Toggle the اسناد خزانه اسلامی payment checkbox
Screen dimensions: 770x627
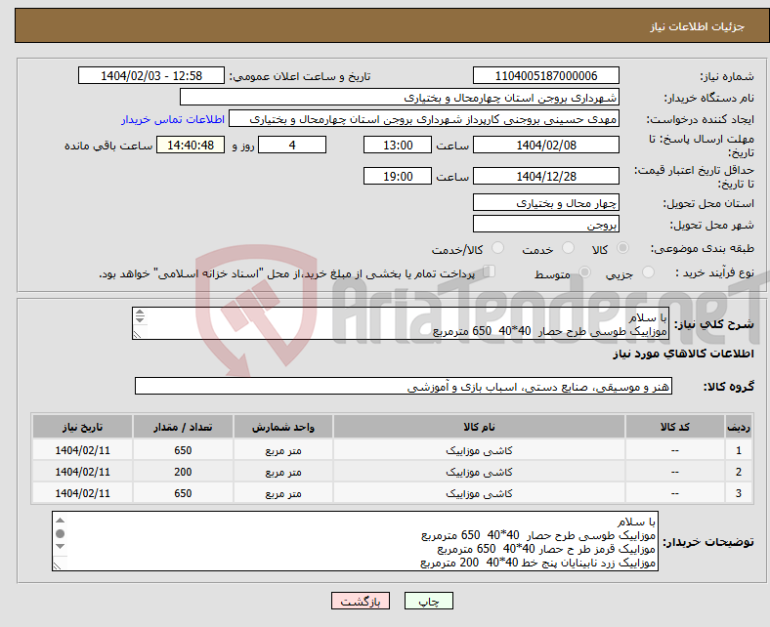490,272
